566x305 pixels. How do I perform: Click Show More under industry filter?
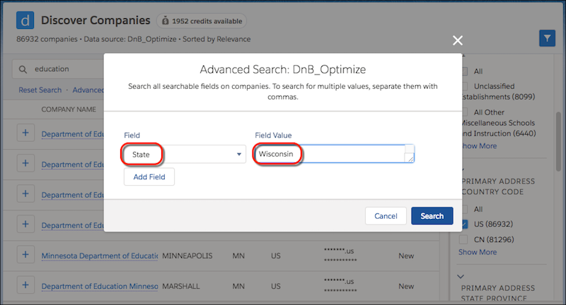coord(480,146)
